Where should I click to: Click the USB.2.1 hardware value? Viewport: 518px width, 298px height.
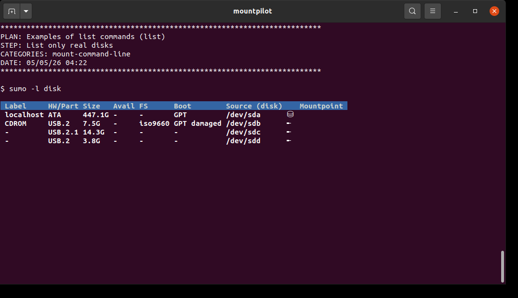[x=63, y=132]
